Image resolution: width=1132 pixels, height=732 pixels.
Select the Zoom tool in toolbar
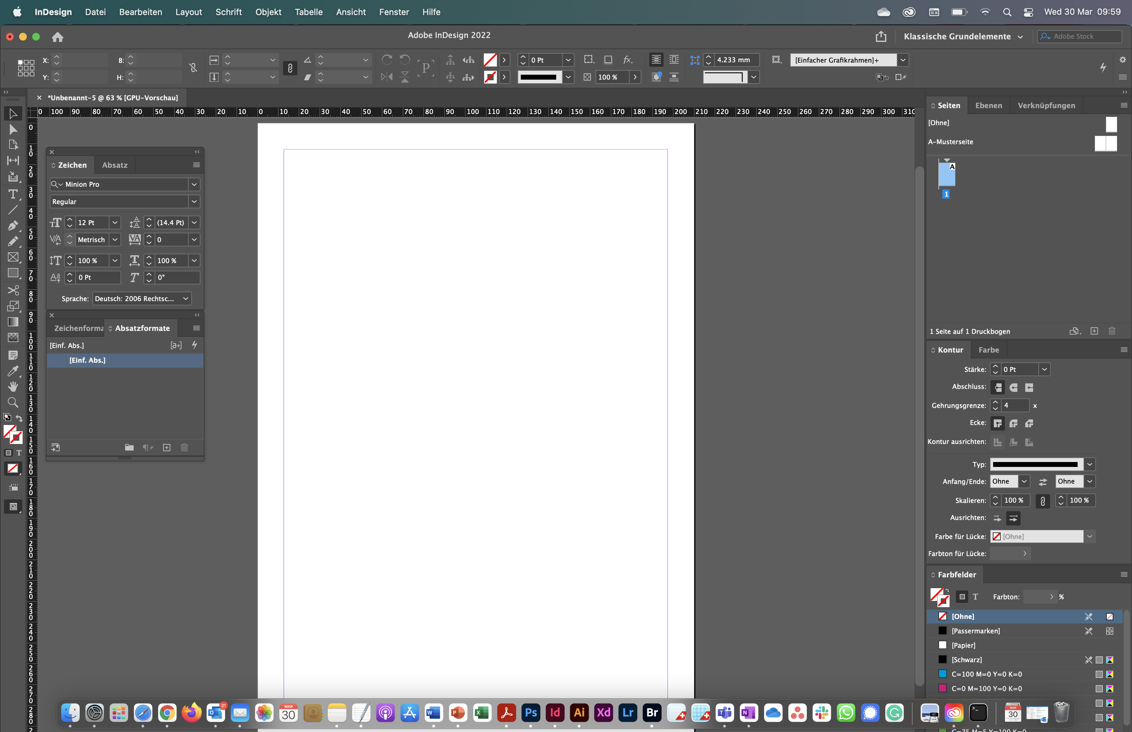12,403
